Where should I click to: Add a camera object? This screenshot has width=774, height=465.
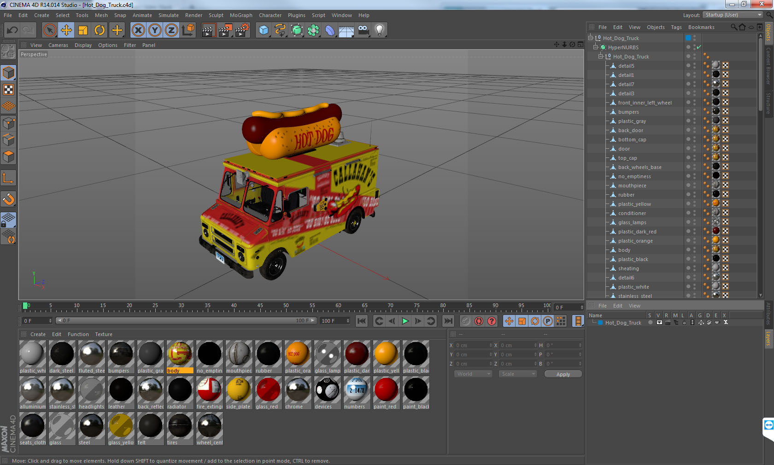363,30
